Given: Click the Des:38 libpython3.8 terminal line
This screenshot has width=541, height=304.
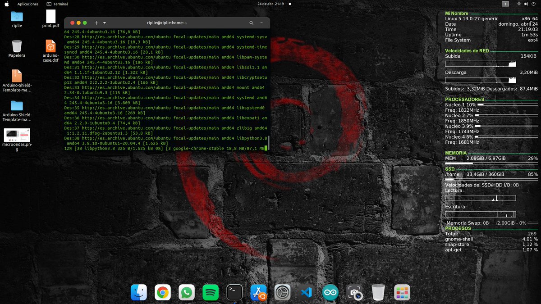Looking at the screenshot, I should pos(166,141).
